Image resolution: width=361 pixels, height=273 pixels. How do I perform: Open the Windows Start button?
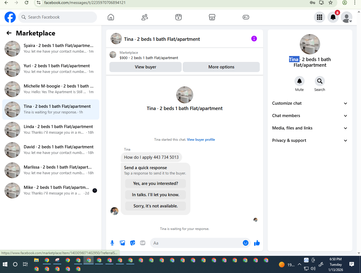tap(5, 264)
